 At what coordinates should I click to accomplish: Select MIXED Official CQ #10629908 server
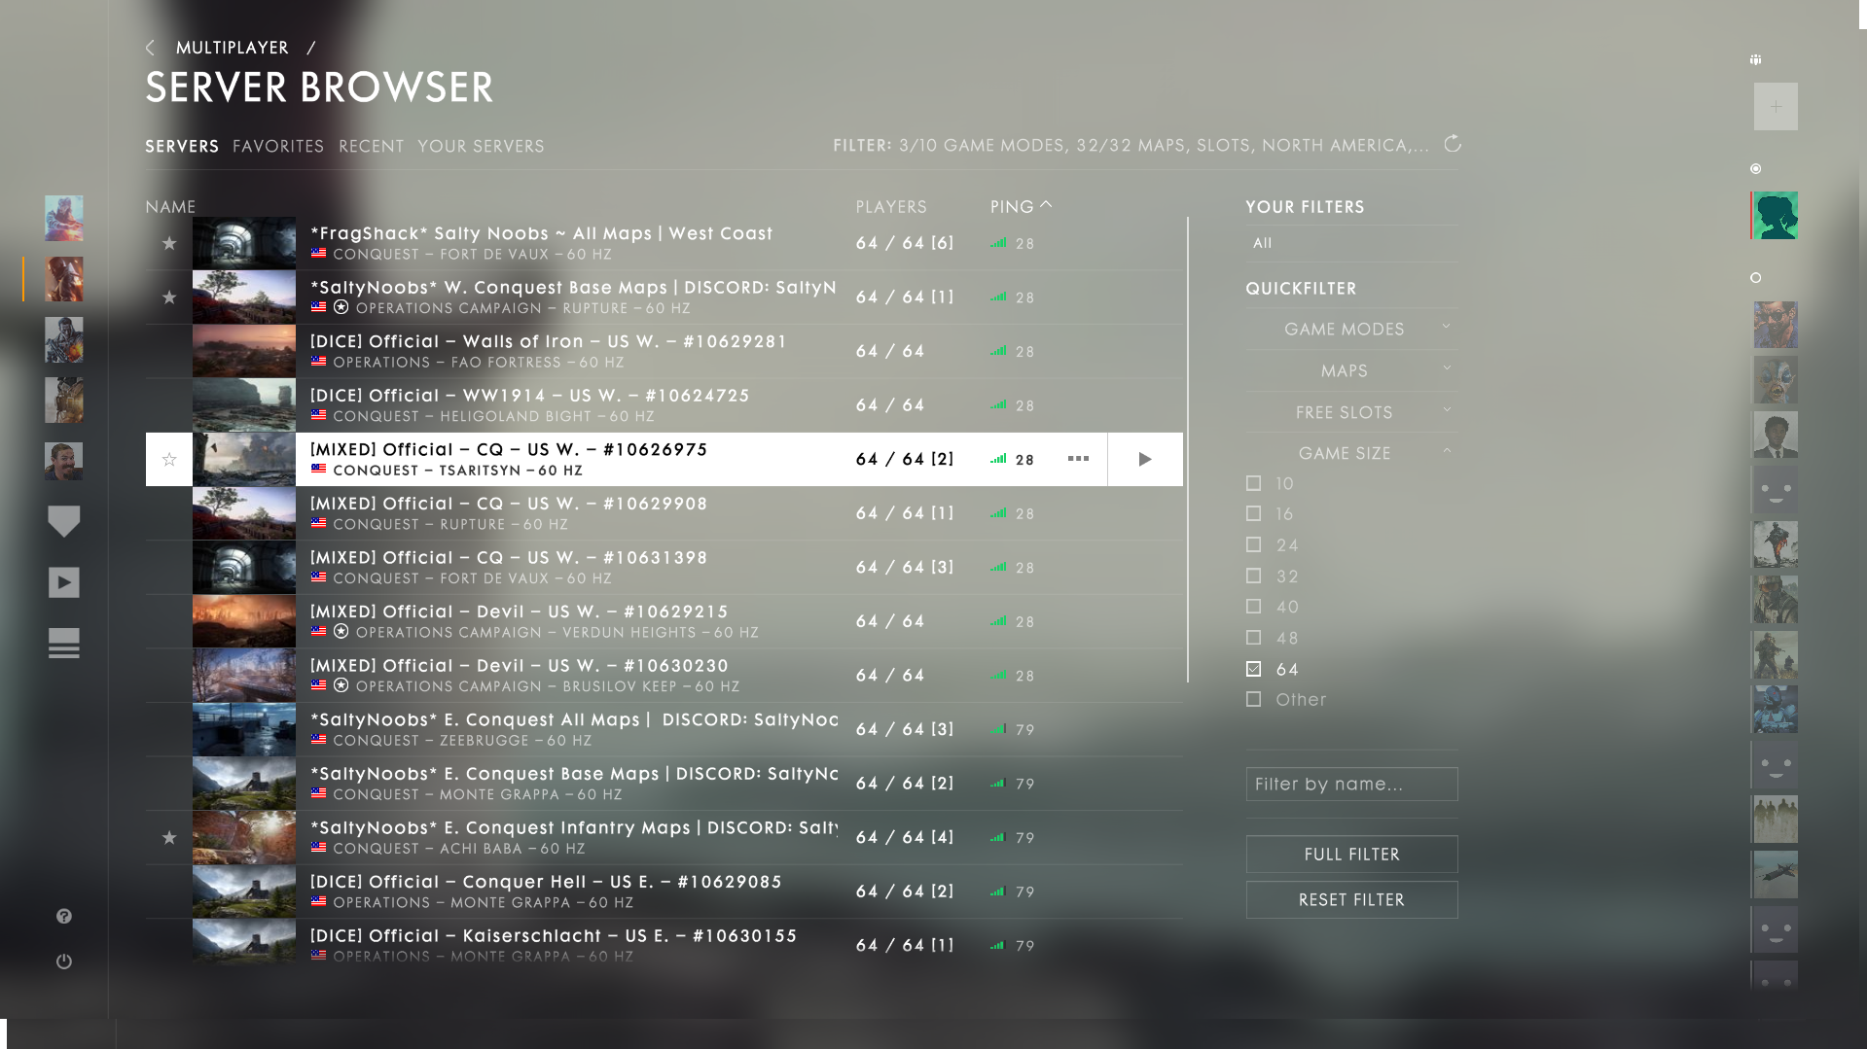(664, 513)
